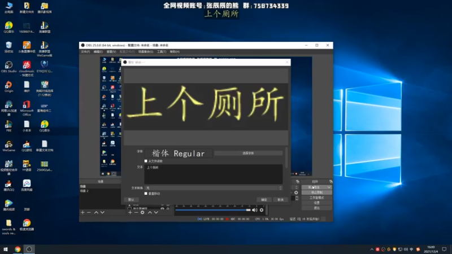Open 回收站 recycle bin icon

pyautogui.click(x=8, y=47)
